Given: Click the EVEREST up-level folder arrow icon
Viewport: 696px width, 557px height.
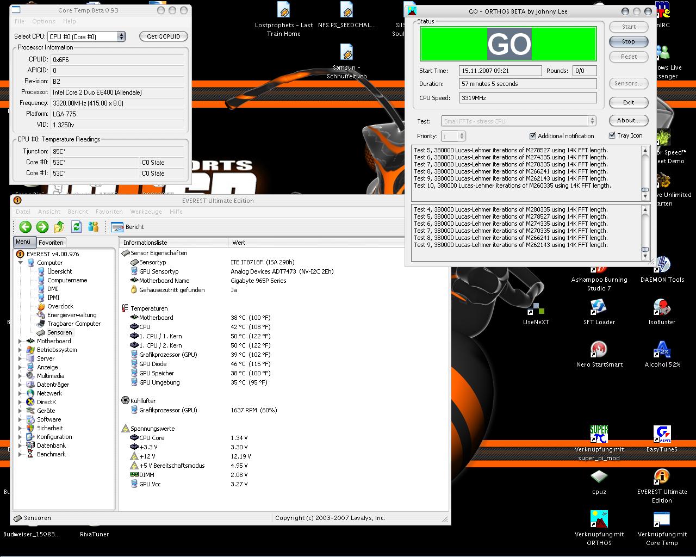Looking at the screenshot, I should [59, 227].
